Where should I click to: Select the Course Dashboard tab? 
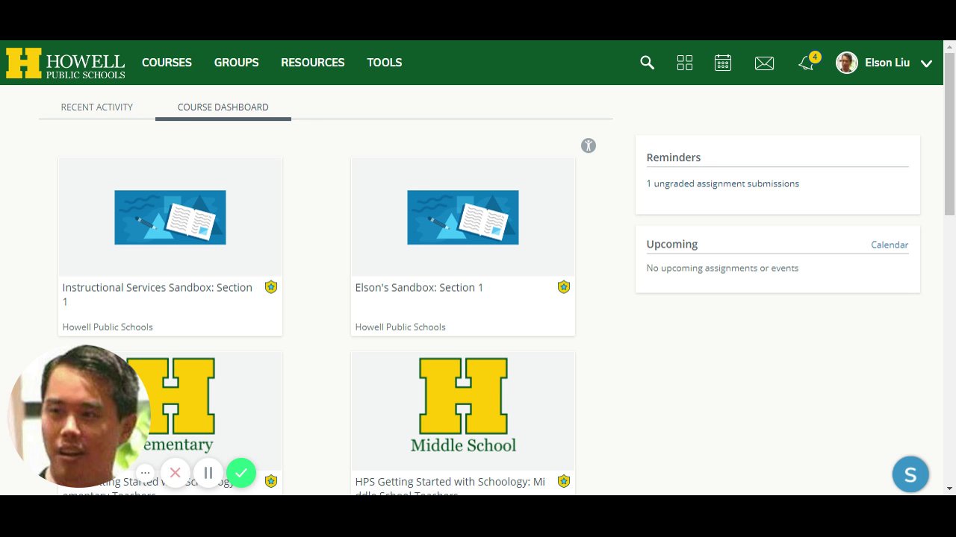pyautogui.click(x=223, y=107)
